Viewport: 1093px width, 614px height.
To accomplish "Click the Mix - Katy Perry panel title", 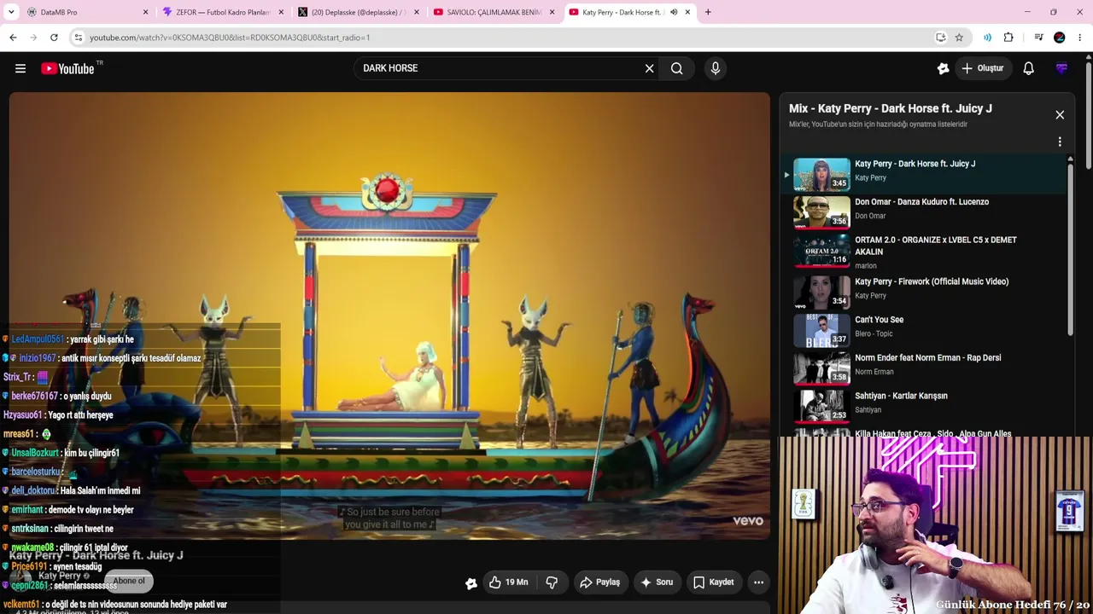I will click(x=891, y=108).
